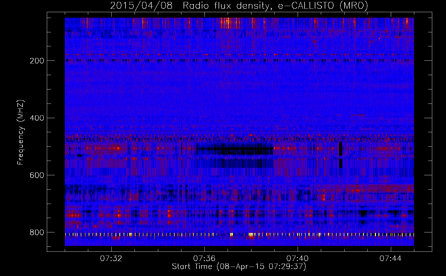Click the 800 frequency tick label
This screenshot has height=276, width=446.
pos(37,232)
